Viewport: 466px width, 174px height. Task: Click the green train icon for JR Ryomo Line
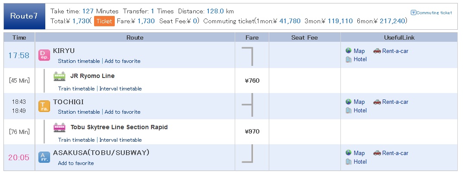60,76
